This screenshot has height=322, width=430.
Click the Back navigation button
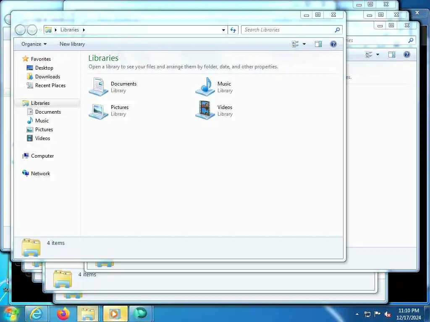[20, 30]
